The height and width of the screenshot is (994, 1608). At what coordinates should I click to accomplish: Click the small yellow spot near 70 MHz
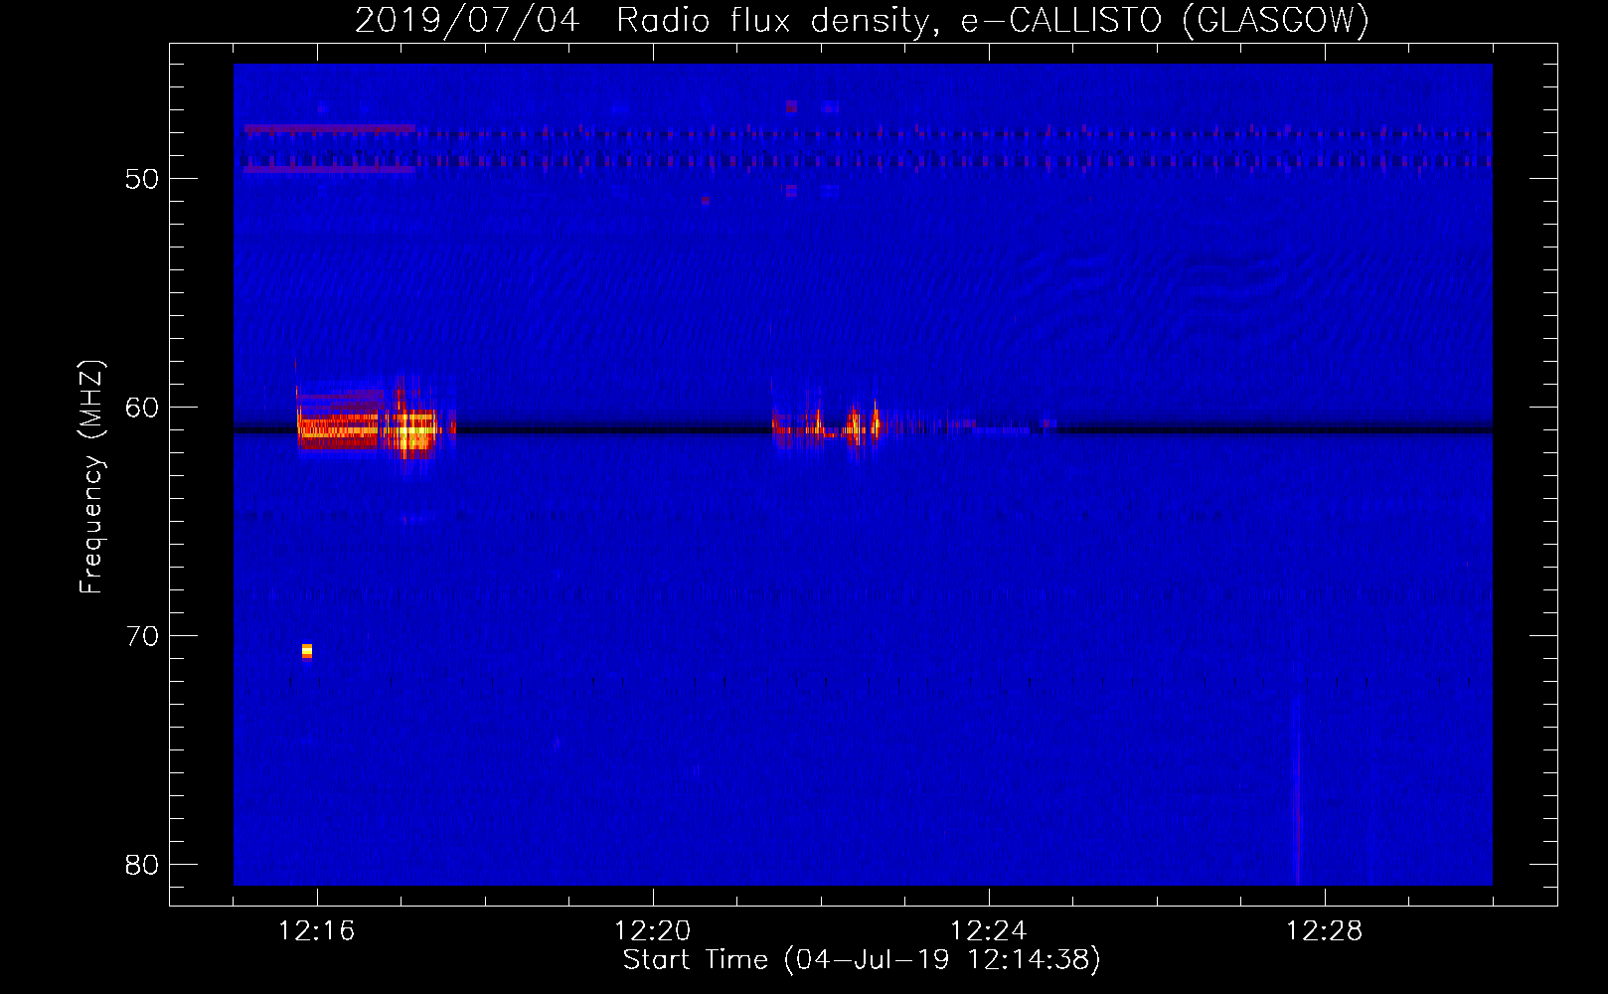click(x=307, y=651)
